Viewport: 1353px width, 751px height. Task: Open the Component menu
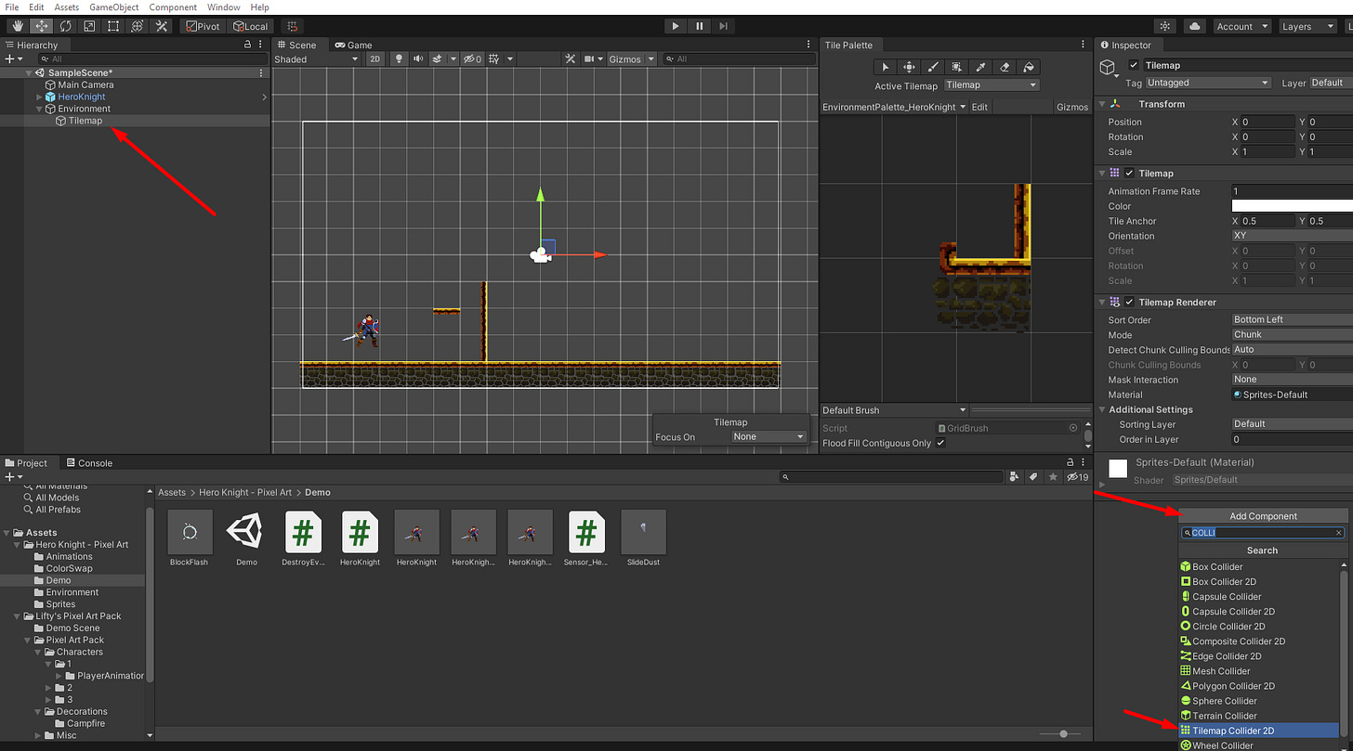(173, 6)
